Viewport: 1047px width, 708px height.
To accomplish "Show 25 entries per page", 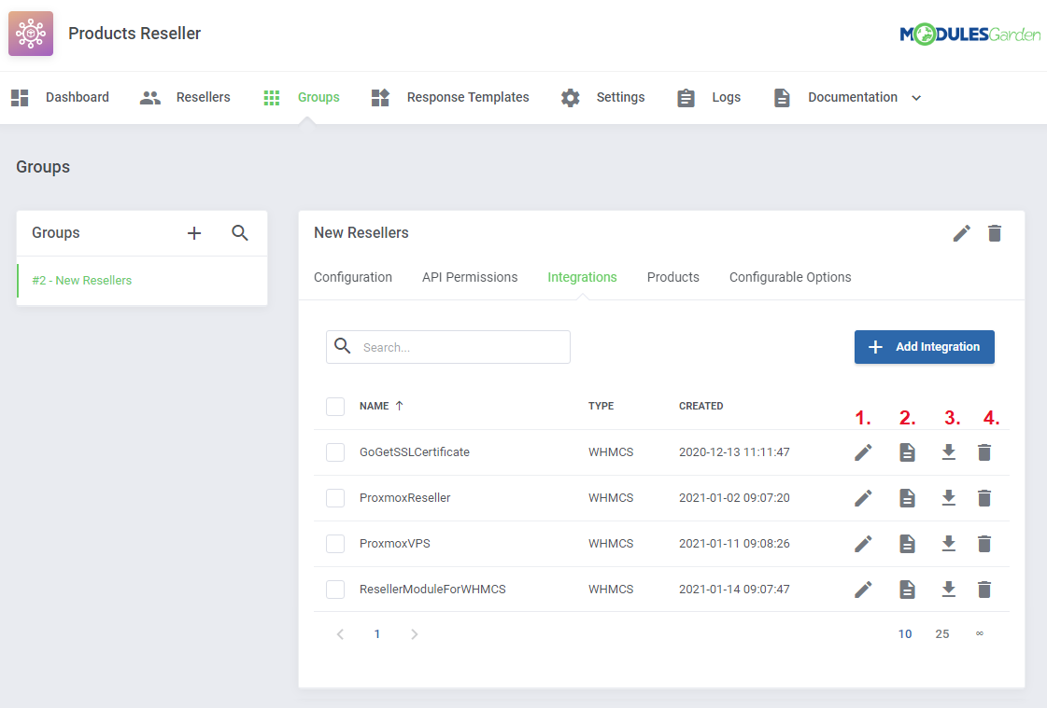I will pyautogui.click(x=942, y=634).
